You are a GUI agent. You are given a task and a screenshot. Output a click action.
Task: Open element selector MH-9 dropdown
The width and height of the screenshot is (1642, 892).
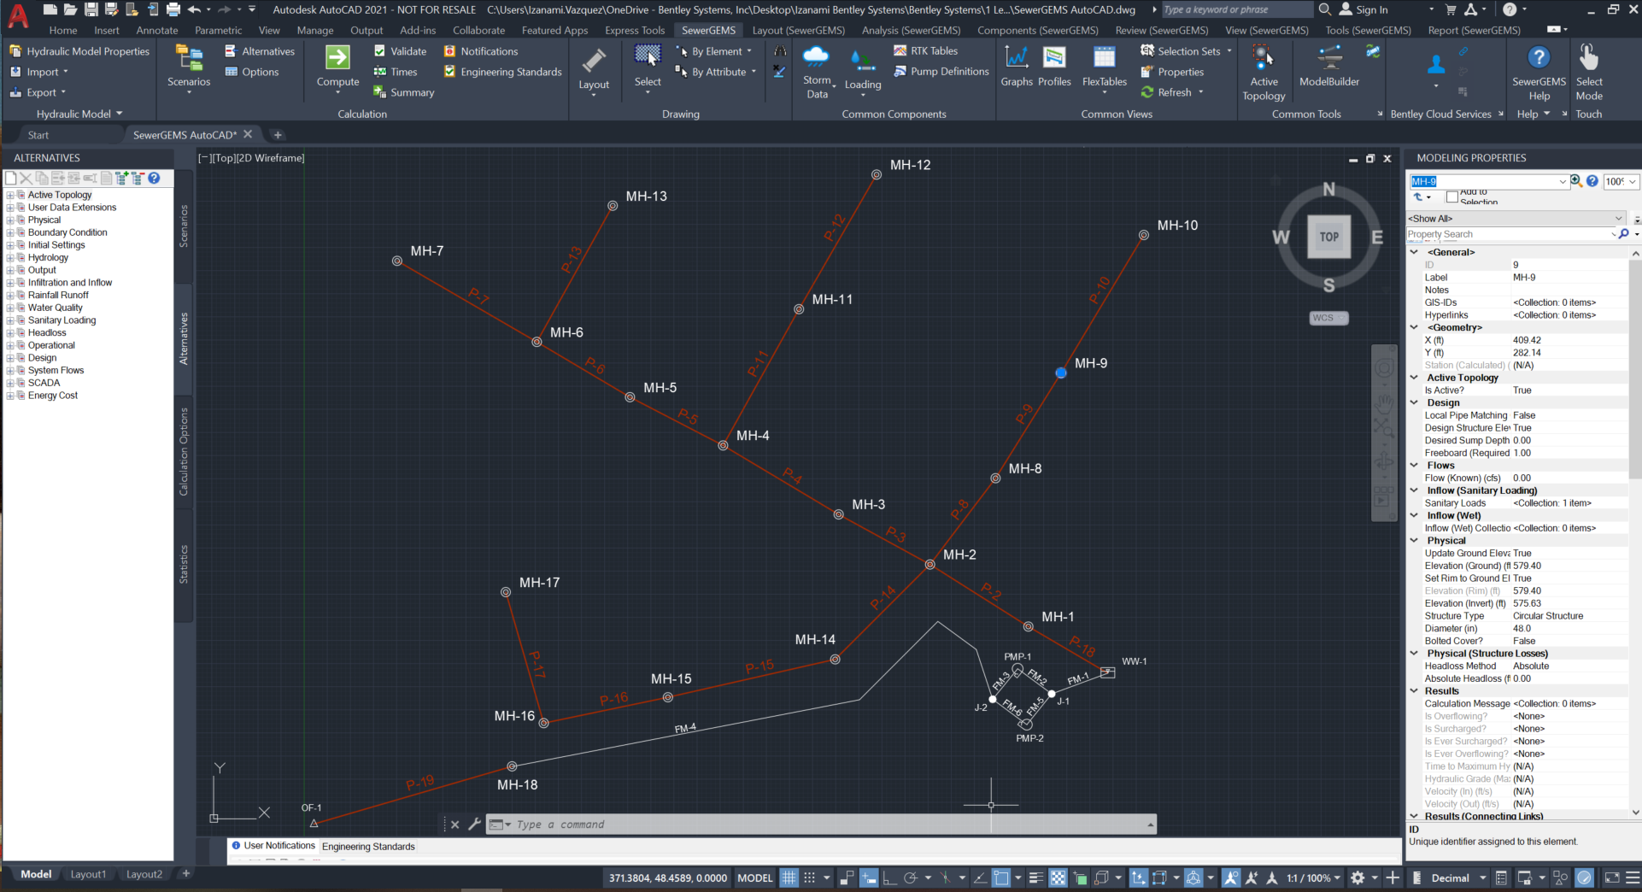pos(1563,181)
